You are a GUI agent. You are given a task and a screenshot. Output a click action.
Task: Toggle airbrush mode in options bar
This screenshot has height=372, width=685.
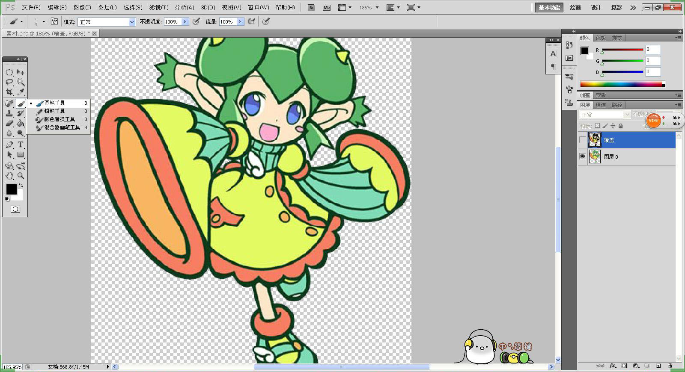coord(252,21)
